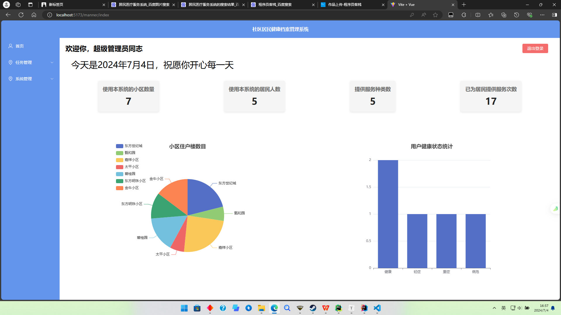The image size is (561, 315).
Task: Open File Explorer from taskbar
Action: 262,308
